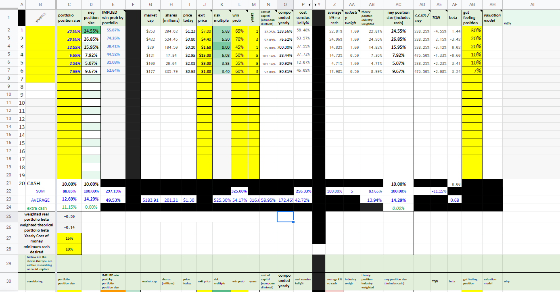The width and height of the screenshot is (560, 292).
Task: Select column K header
Action: [x=222, y=4]
